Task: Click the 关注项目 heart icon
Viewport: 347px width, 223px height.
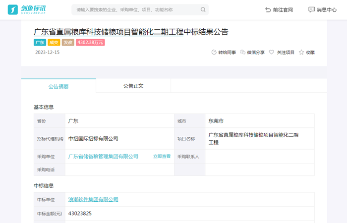Action: click(x=271, y=52)
